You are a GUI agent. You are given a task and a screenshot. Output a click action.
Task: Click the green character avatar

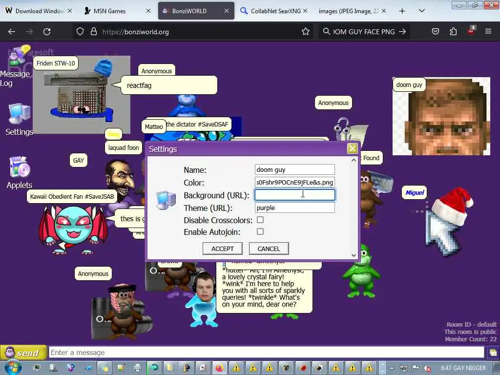pos(361,271)
